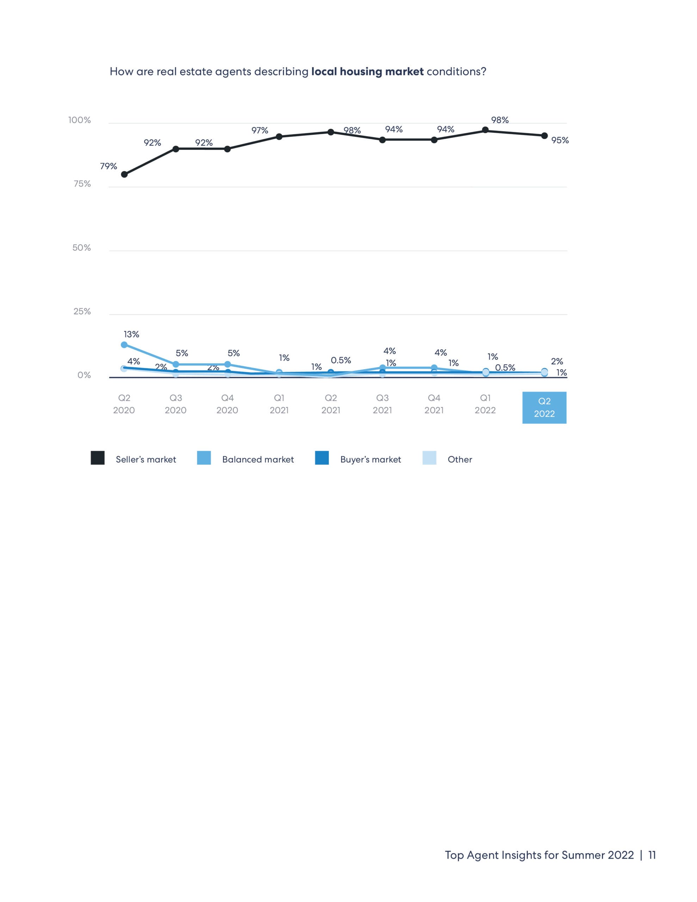The width and height of the screenshot is (697, 902).
Task: Click the Q4 2021 x-axis label
Action: (434, 404)
